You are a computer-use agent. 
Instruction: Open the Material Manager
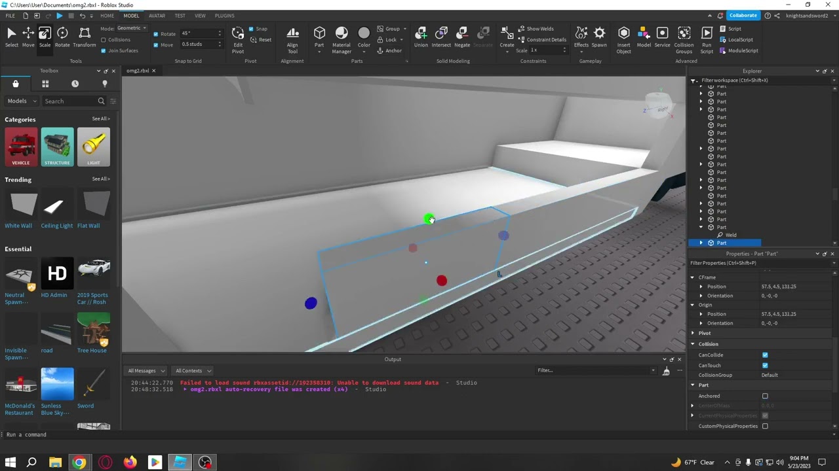pos(341,40)
